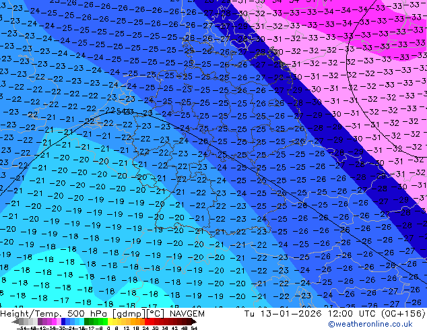Screen dimensions: 427x330
Task: Click the bright green -8 legend swatch
Action: point(105,321)
